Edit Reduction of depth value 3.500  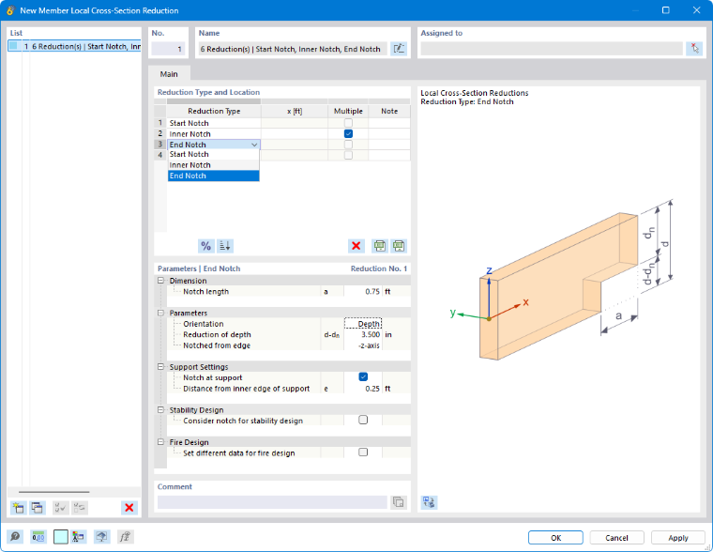363,334
